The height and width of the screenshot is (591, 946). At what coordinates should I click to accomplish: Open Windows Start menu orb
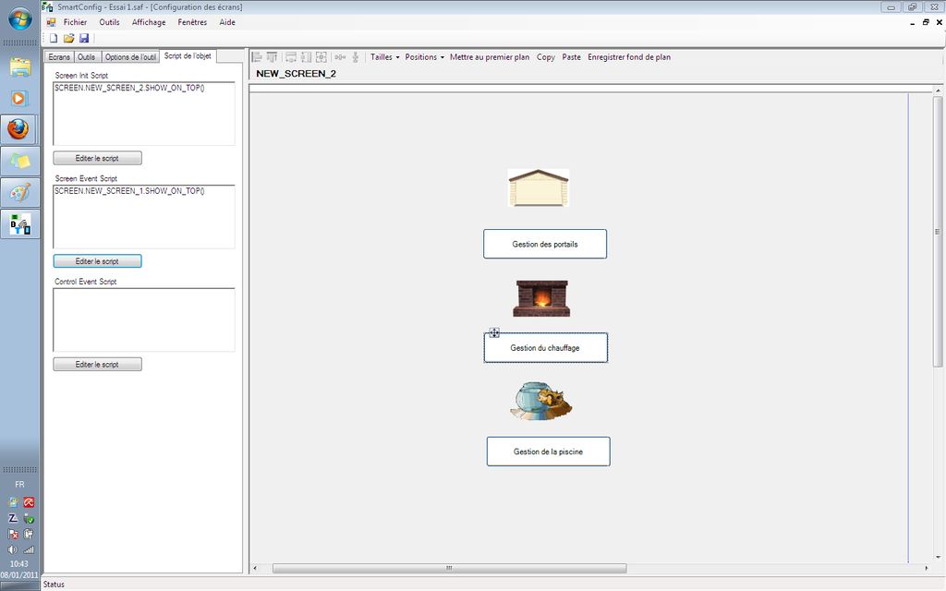19,18
